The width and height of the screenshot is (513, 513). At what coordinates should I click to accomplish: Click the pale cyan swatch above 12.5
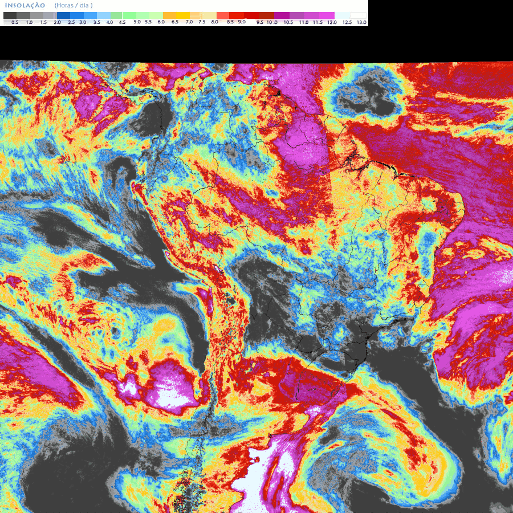coord(342,15)
